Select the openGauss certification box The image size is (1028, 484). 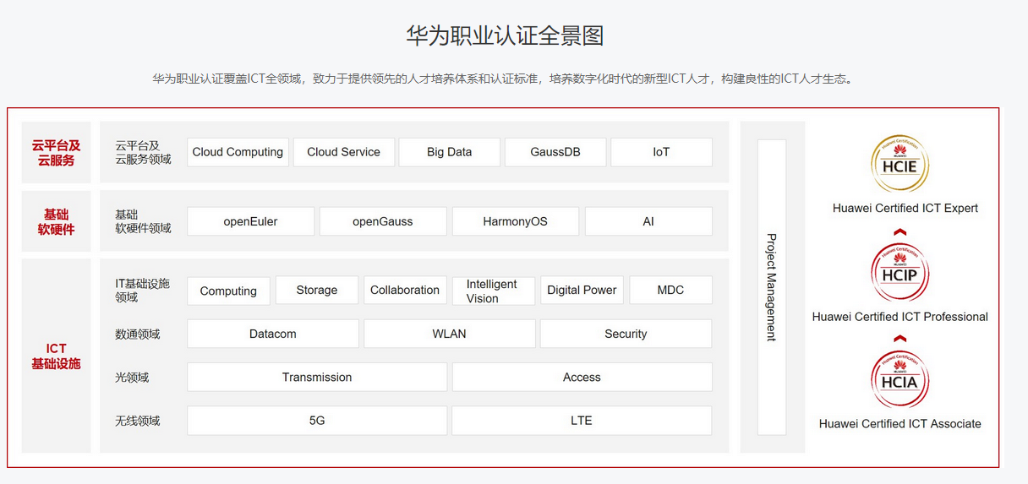383,221
